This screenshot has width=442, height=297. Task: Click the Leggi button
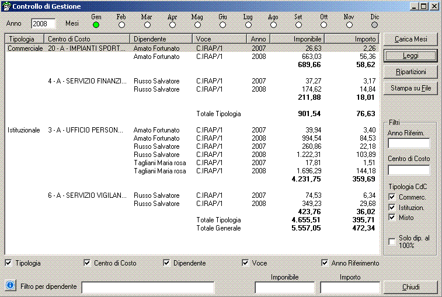click(x=410, y=55)
